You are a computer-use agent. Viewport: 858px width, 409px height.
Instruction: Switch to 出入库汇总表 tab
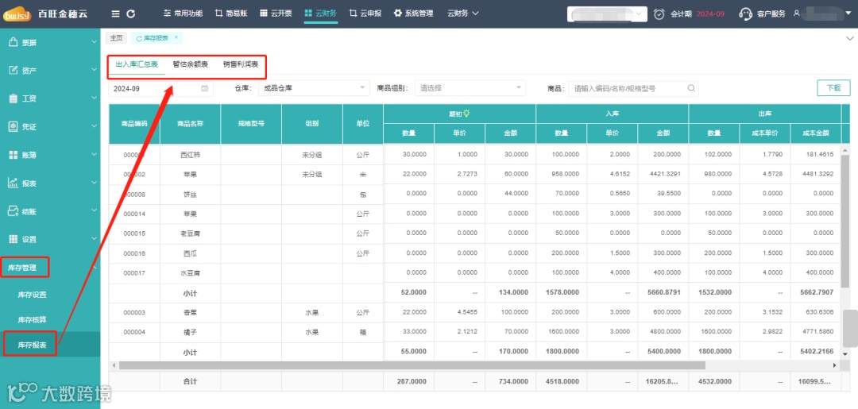[x=137, y=64]
